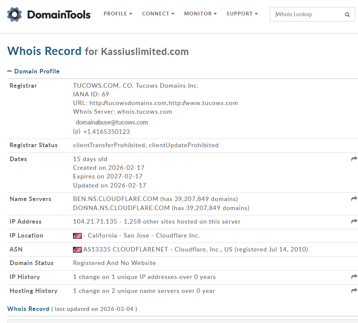
Task: Collapse the Domain Profile section
Action: pyautogui.click(x=10, y=71)
